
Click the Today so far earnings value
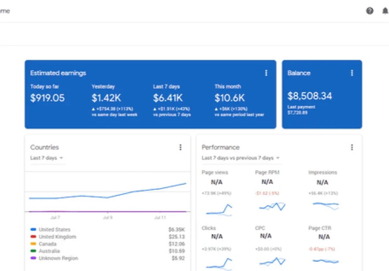47,98
